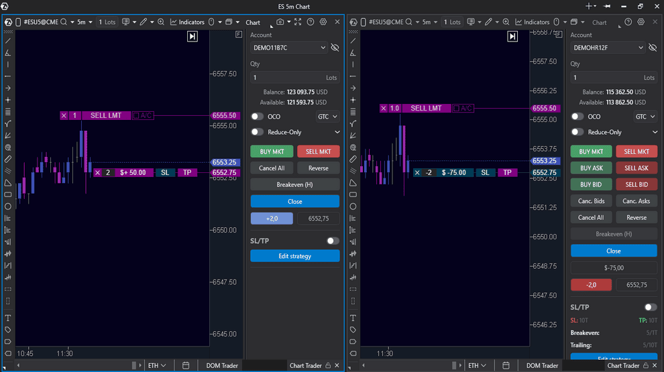The image size is (664, 372).
Task: Enable OCO toggle in the left Chart Trader
Action: pos(257,116)
